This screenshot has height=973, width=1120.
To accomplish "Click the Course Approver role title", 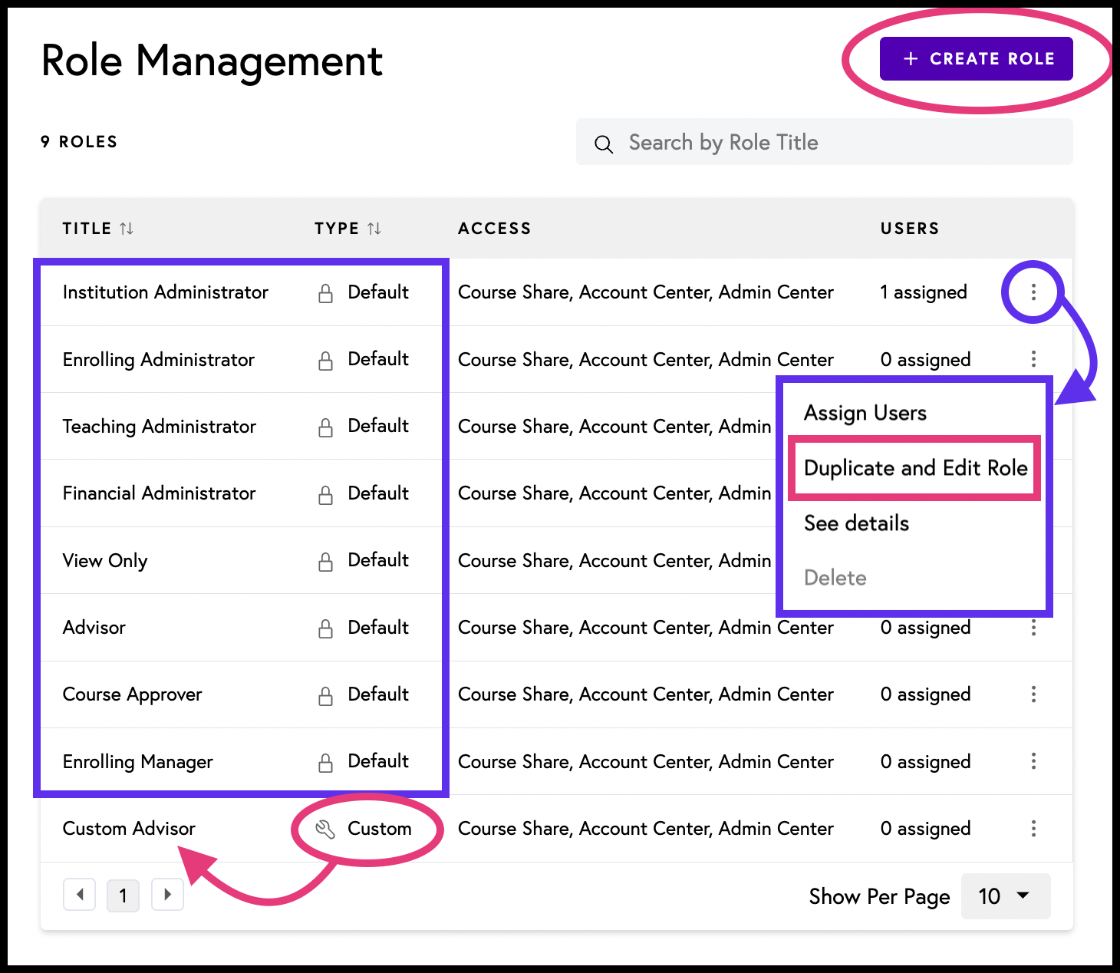I will tap(133, 694).
